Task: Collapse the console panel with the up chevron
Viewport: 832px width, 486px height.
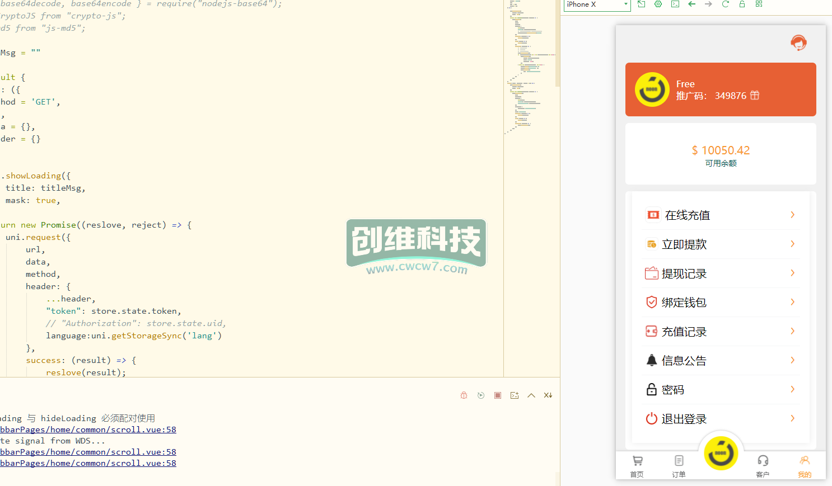Action: pyautogui.click(x=531, y=395)
